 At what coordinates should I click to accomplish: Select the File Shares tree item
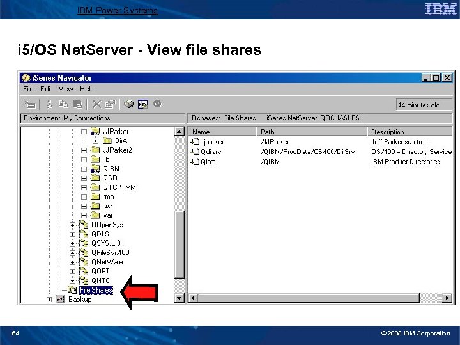coord(96,290)
